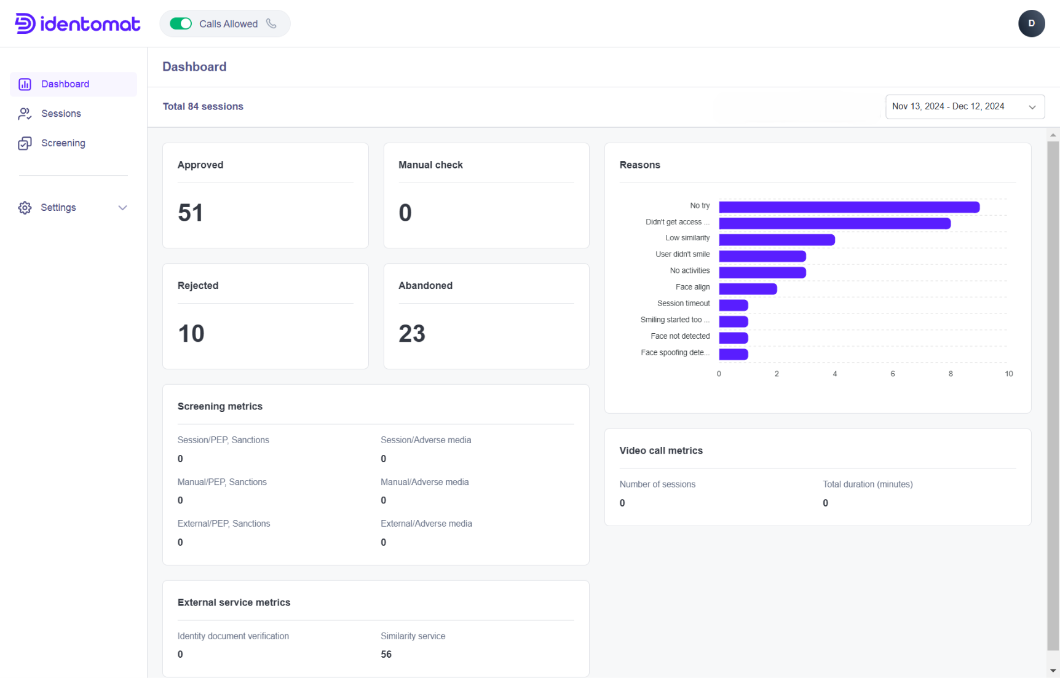The image size is (1060, 678).
Task: Click the Face not detected bar
Action: click(x=733, y=337)
